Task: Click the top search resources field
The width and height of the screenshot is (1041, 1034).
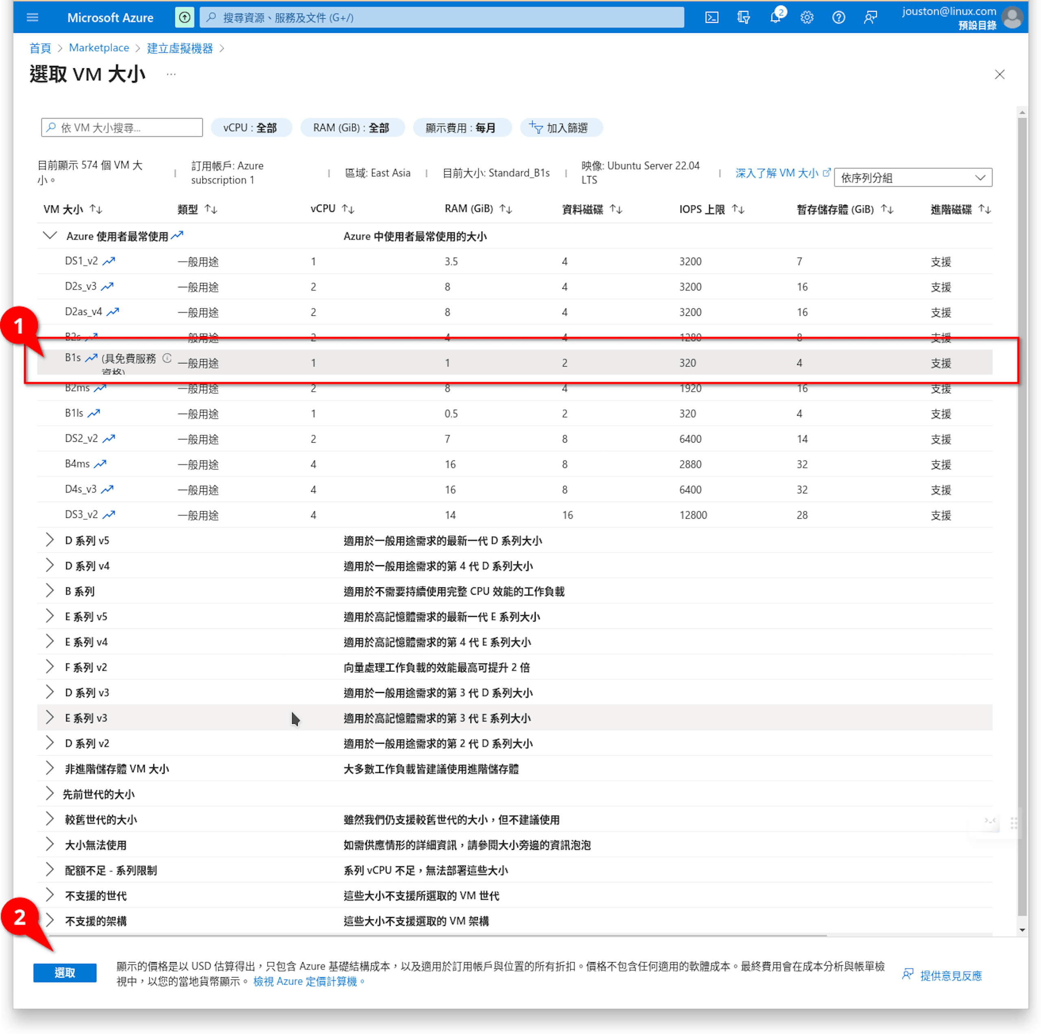Action: pyautogui.click(x=442, y=17)
